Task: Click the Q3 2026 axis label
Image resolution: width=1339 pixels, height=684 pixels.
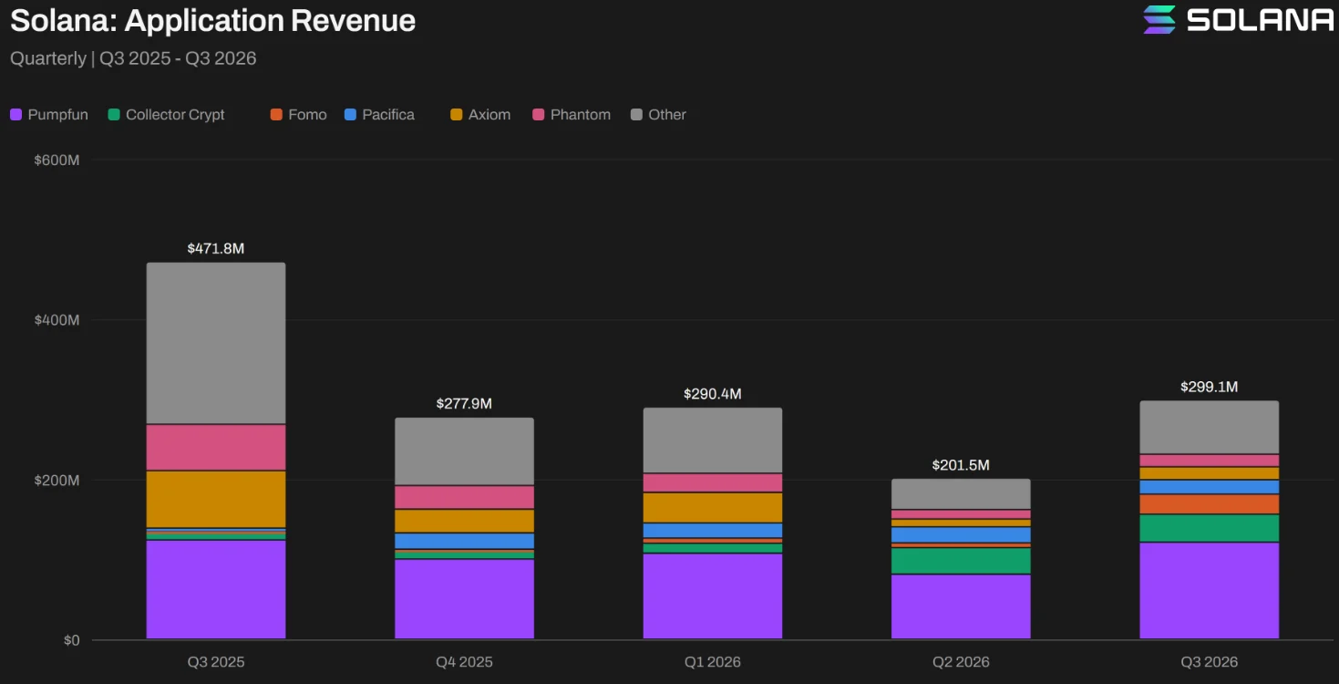Action: click(x=1210, y=662)
